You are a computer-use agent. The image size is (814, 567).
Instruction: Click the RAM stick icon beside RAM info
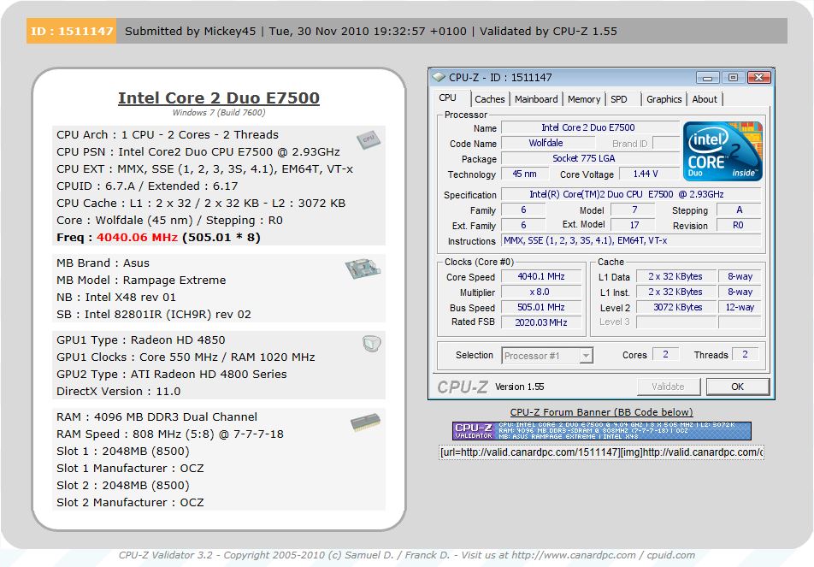pos(365,422)
